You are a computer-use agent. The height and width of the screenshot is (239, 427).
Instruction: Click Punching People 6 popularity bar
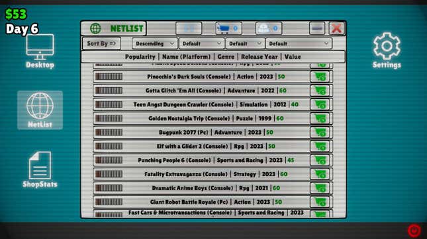pyautogui.click(x=109, y=160)
